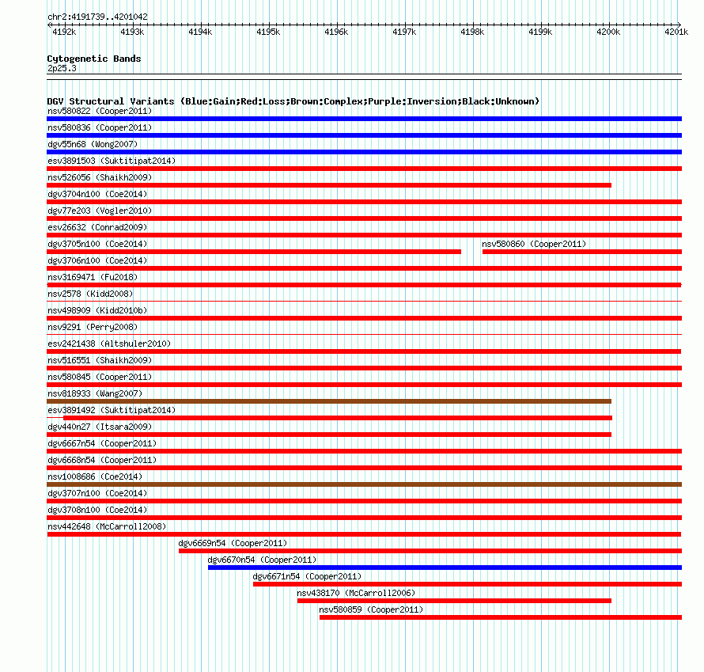
Task: Click the nsv2578 (Kidd2008) label
Action: point(90,294)
